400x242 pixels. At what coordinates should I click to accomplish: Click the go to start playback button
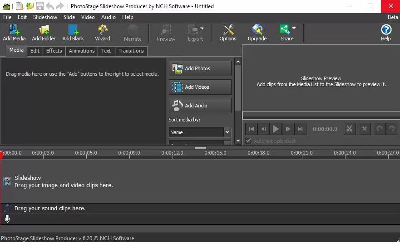coord(251,129)
